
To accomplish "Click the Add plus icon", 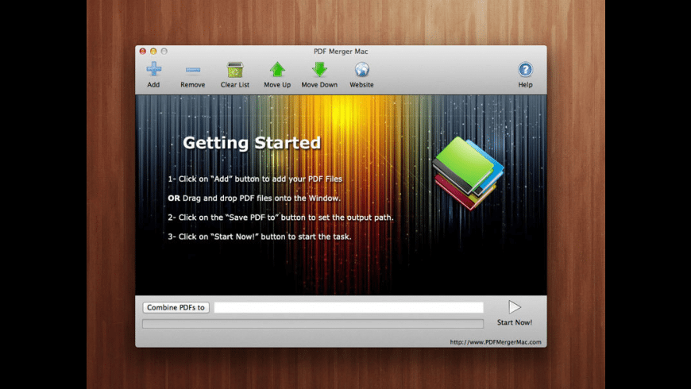I will point(153,69).
